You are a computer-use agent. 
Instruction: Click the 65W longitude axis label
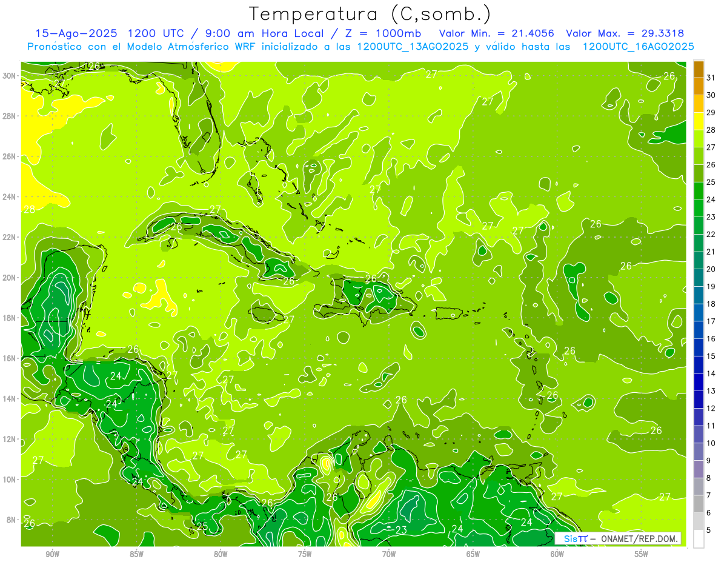click(x=473, y=554)
